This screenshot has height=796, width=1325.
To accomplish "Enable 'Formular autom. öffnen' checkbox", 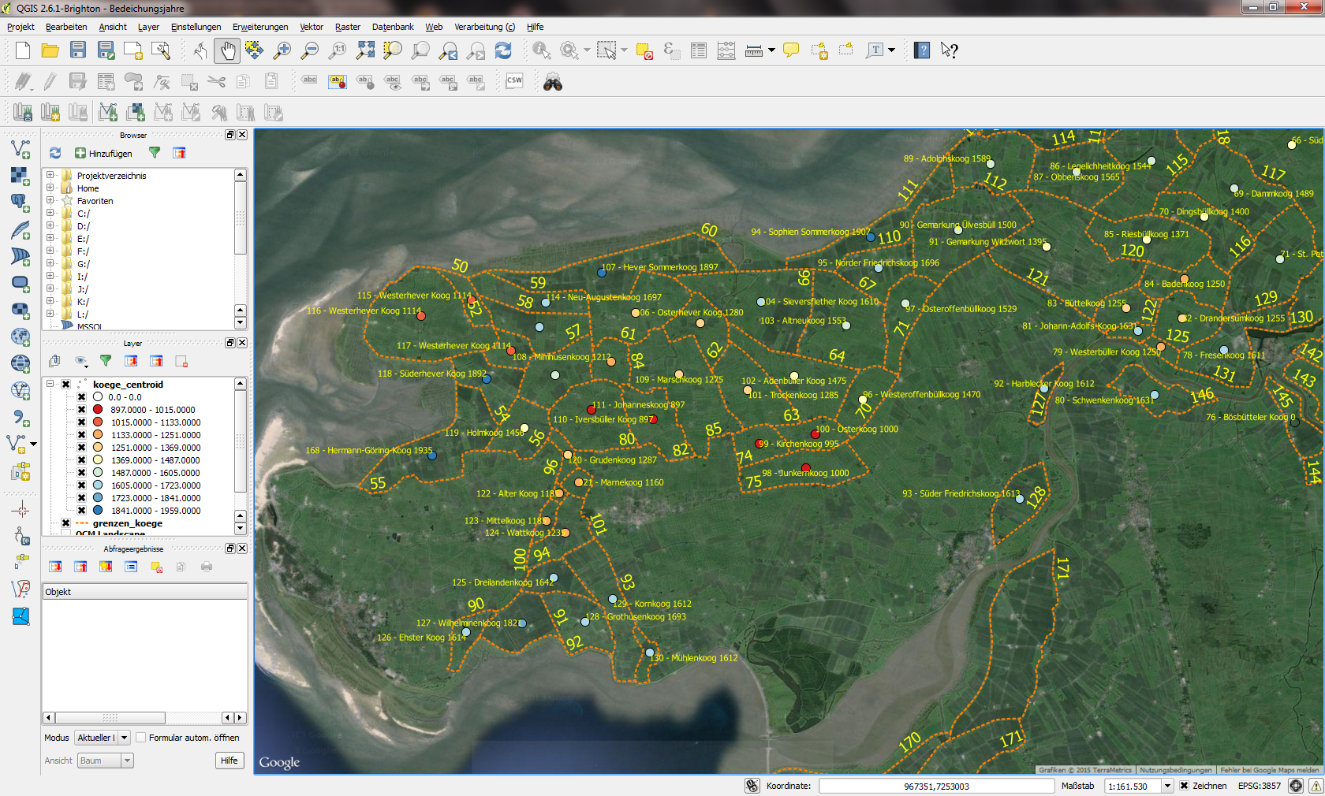I will pyautogui.click(x=141, y=738).
